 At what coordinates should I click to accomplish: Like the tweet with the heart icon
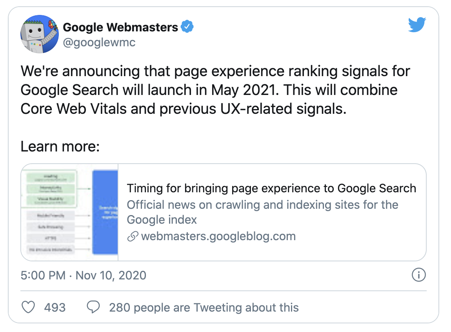pyautogui.click(x=28, y=307)
